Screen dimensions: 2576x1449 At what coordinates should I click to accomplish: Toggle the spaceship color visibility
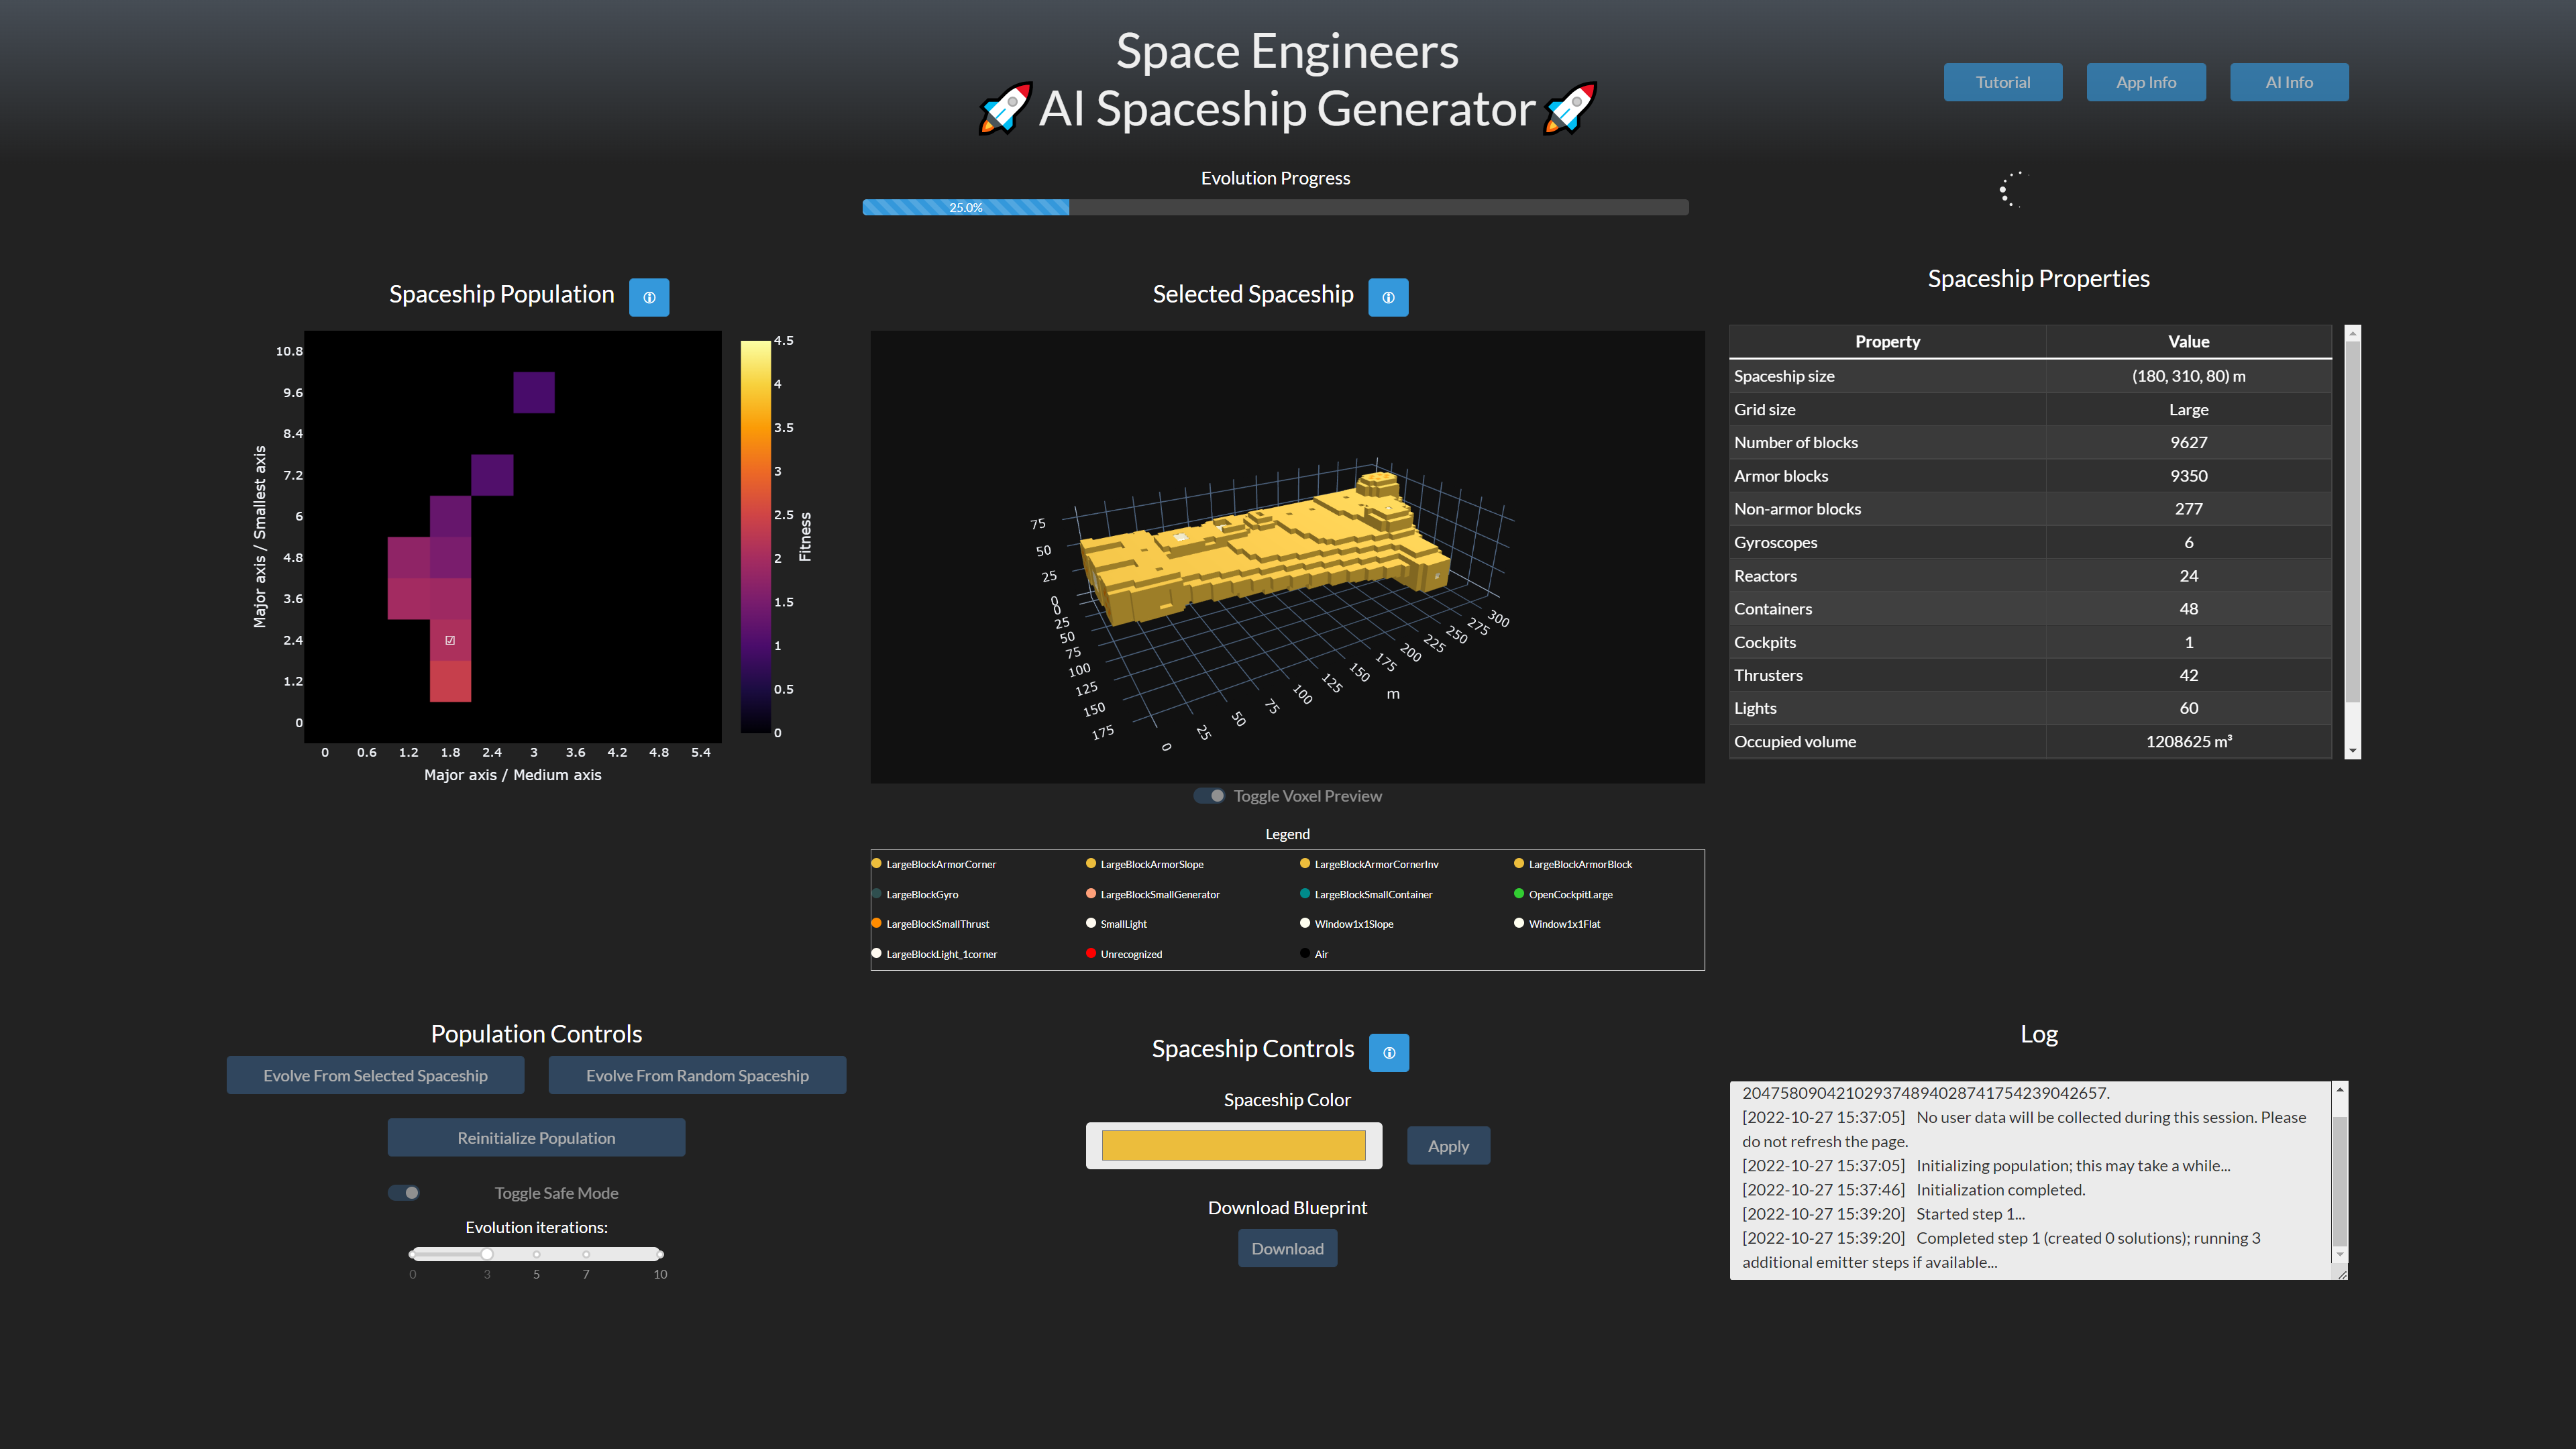tap(1233, 1144)
